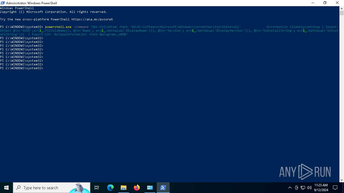Click the network tray icon
This screenshot has width=344, height=193.
click(303, 188)
